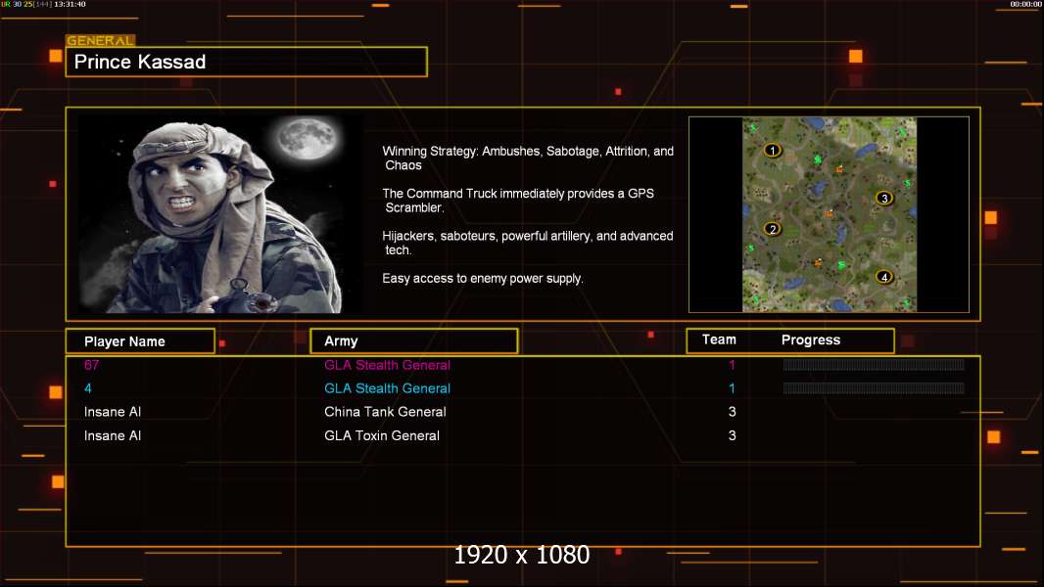Click team number for player 4
Viewport: 1044px width, 587px height.
732,388
